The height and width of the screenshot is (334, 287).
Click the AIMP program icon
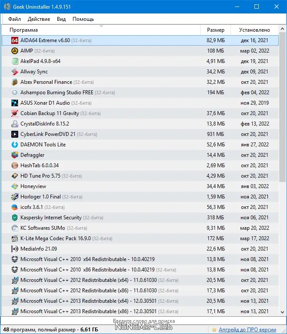[15, 51]
